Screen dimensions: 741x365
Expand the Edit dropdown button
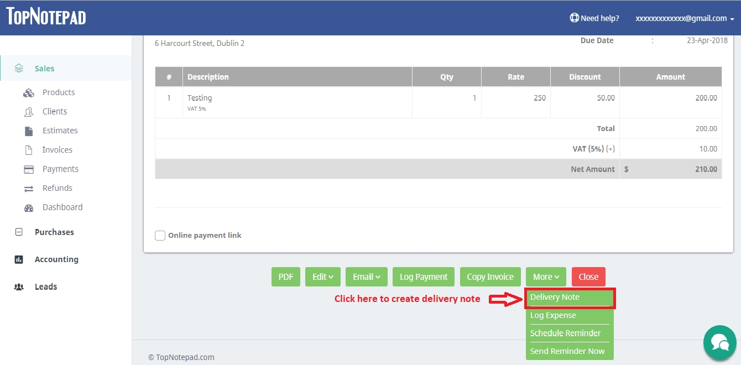tap(322, 277)
